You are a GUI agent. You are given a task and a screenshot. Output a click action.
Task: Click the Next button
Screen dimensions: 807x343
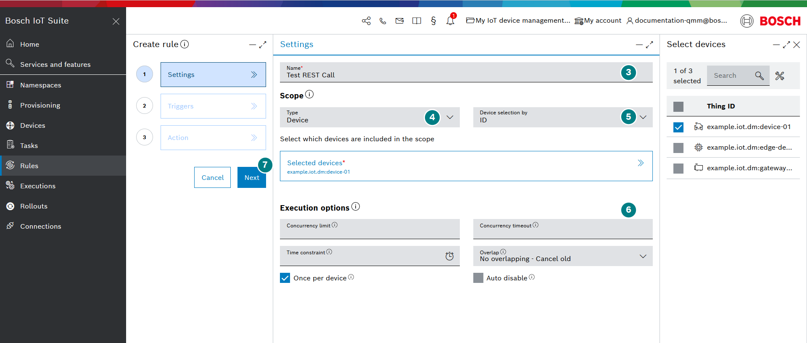click(x=252, y=177)
